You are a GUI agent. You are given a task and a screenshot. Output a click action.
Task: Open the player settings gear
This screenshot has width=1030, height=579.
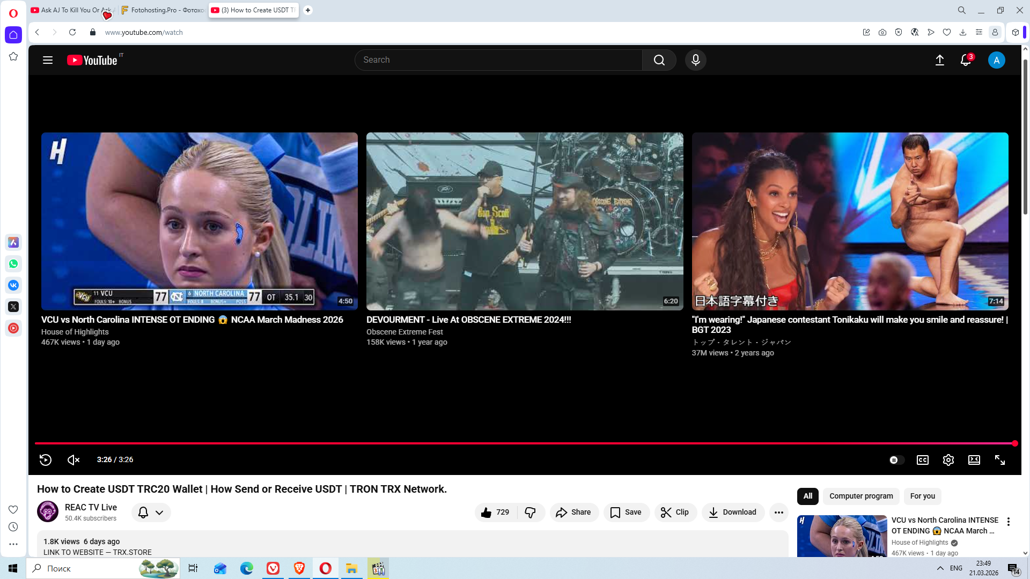tap(948, 460)
